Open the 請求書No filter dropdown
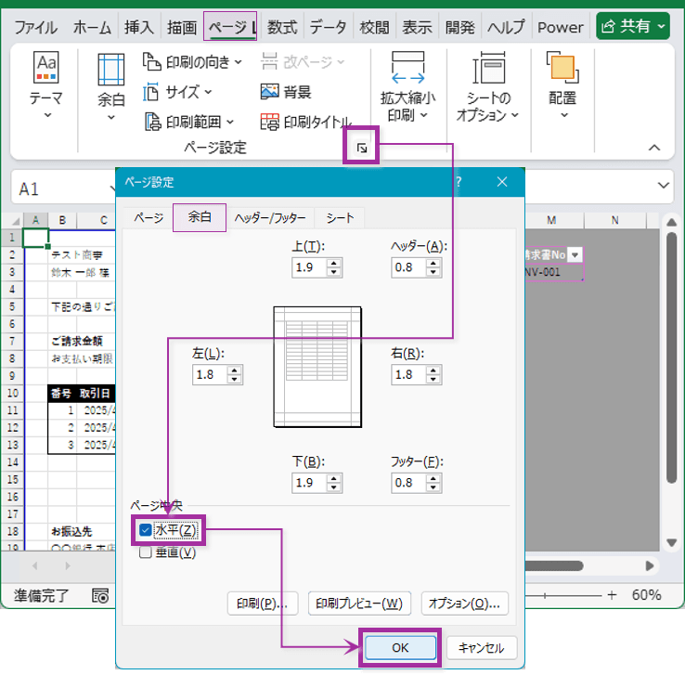This screenshot has width=685, height=675. (x=575, y=254)
